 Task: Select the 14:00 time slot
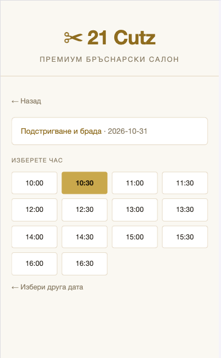(x=34, y=237)
